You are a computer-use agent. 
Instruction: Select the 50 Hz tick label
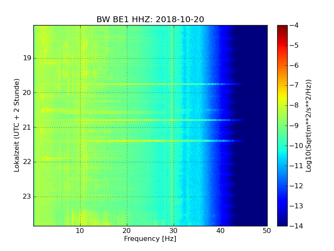tap(267, 231)
